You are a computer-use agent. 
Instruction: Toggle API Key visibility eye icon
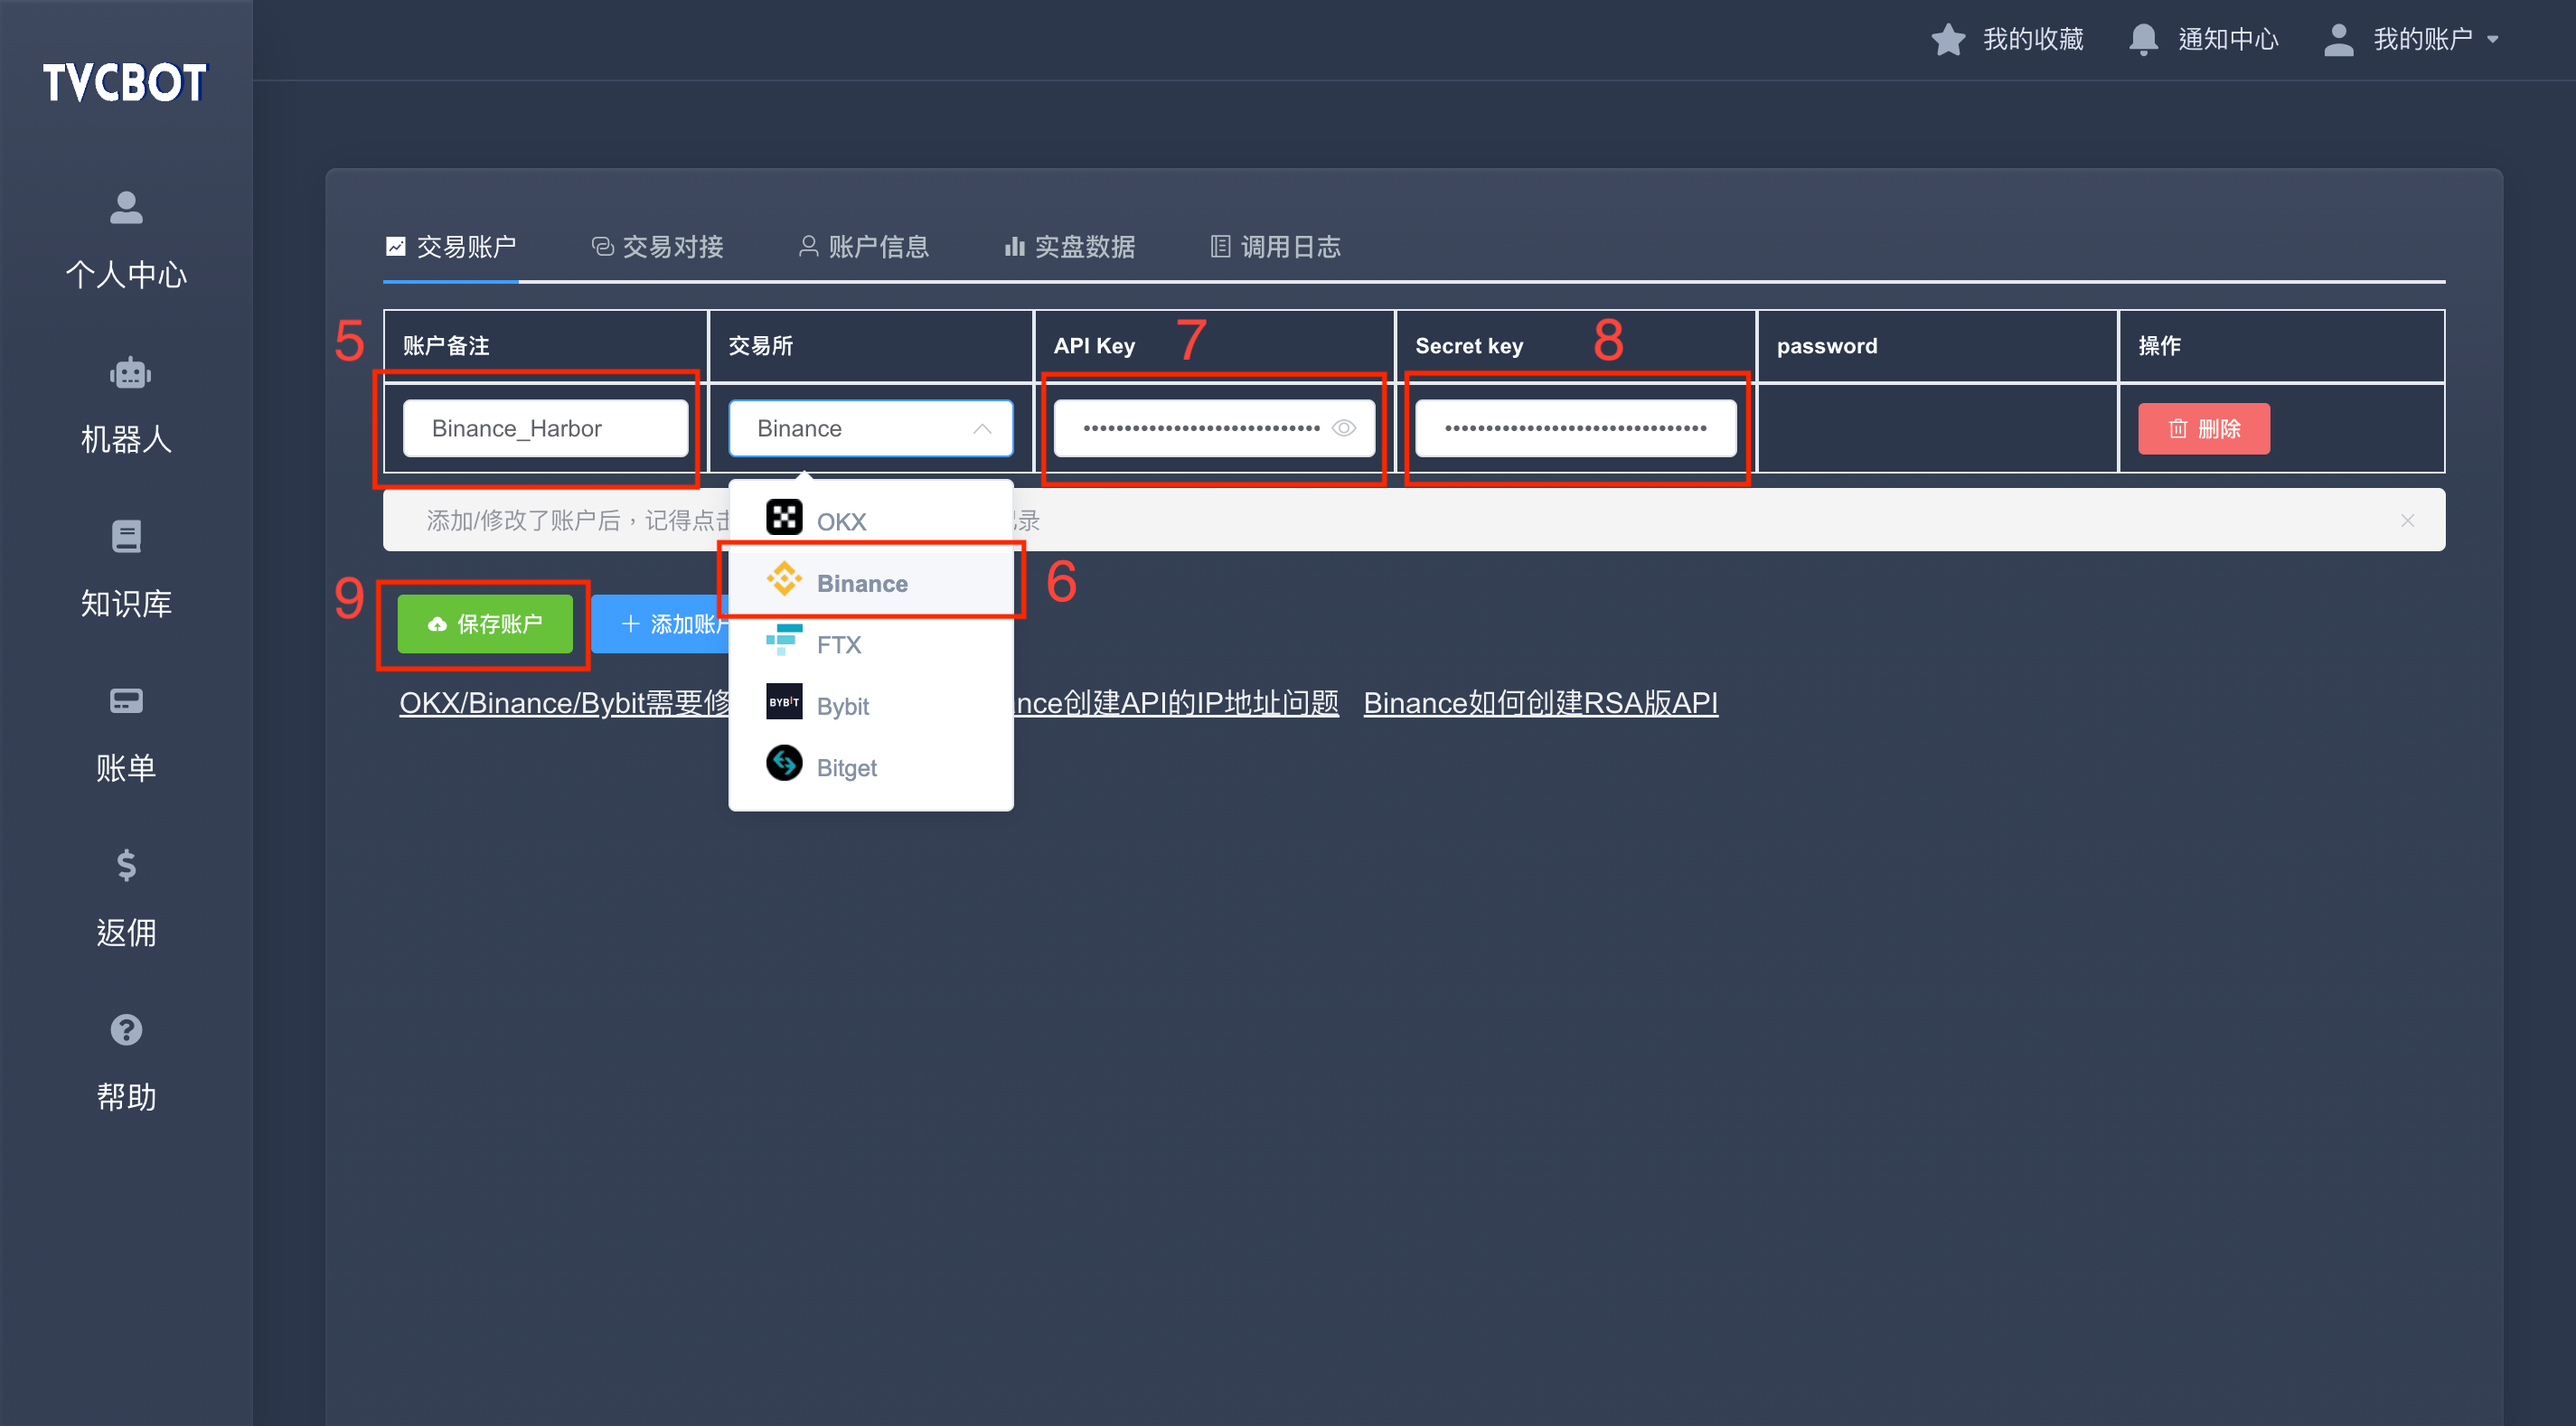(x=1341, y=428)
